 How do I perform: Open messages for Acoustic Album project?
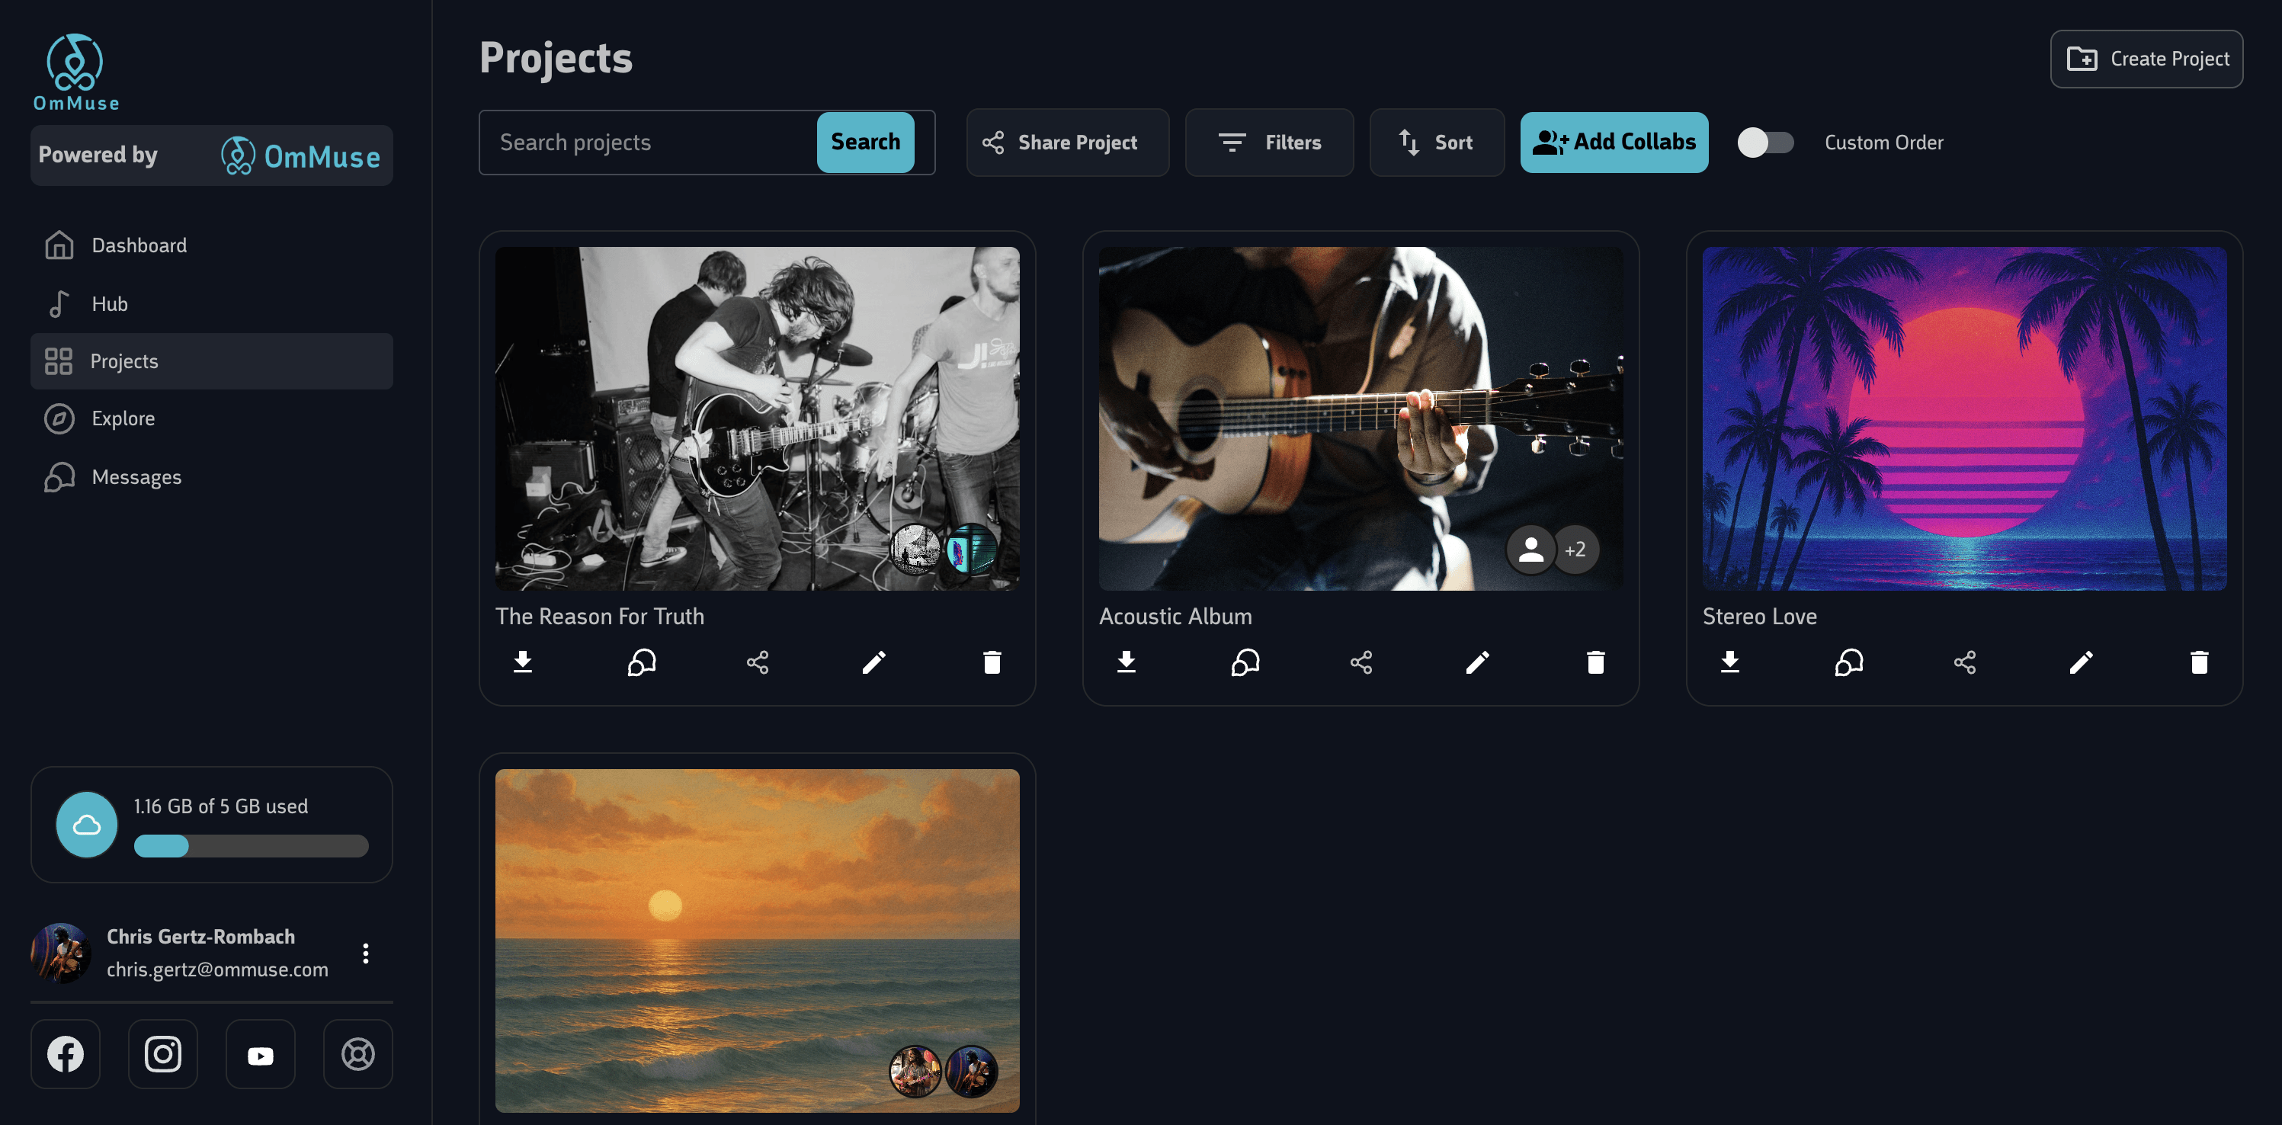point(1245,662)
